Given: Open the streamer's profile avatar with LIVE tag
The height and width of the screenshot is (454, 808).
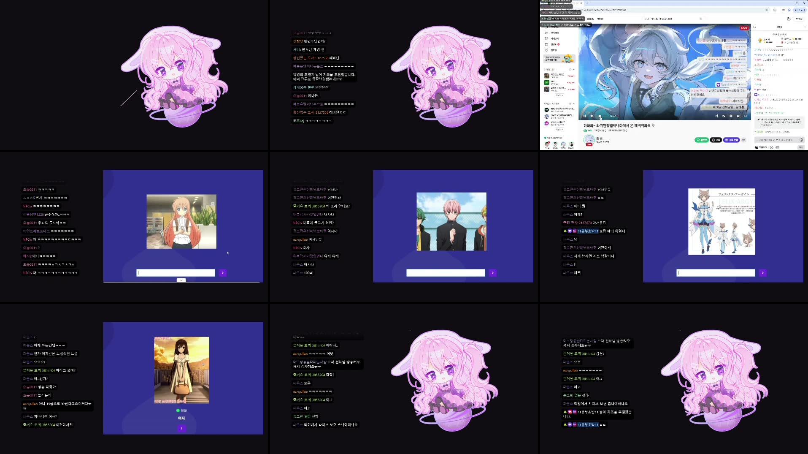Looking at the screenshot, I should coord(589,140).
